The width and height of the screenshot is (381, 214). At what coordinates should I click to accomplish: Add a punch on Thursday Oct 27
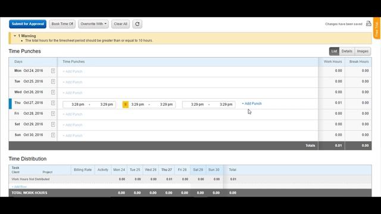coord(252,103)
